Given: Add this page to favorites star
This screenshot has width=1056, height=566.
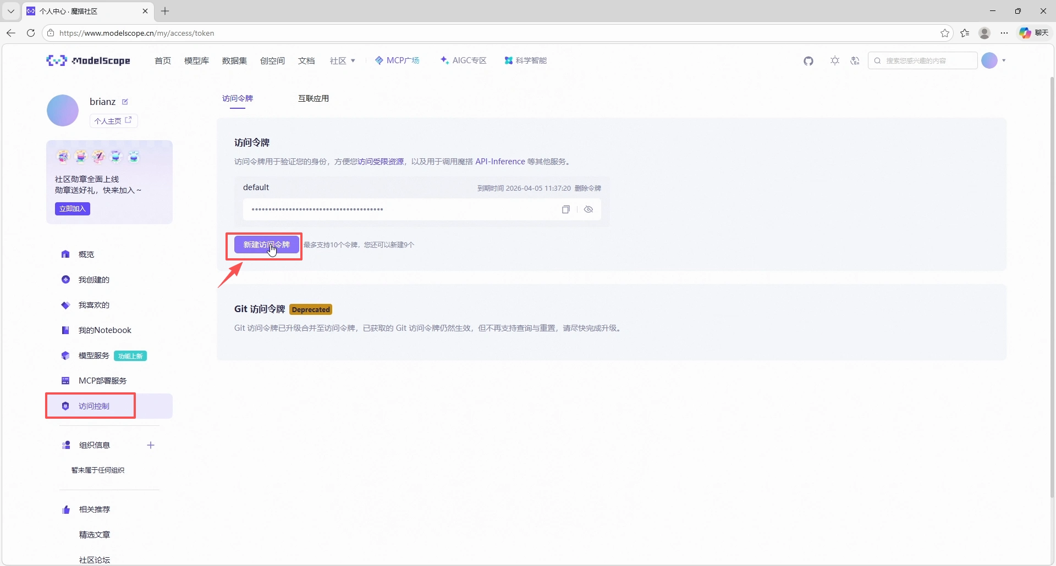Looking at the screenshot, I should [945, 33].
